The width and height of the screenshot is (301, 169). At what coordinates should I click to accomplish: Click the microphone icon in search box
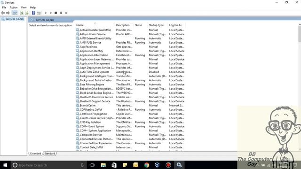82,165
